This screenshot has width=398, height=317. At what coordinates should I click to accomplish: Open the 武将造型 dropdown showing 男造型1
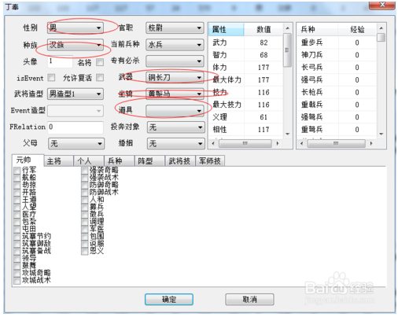pos(76,94)
